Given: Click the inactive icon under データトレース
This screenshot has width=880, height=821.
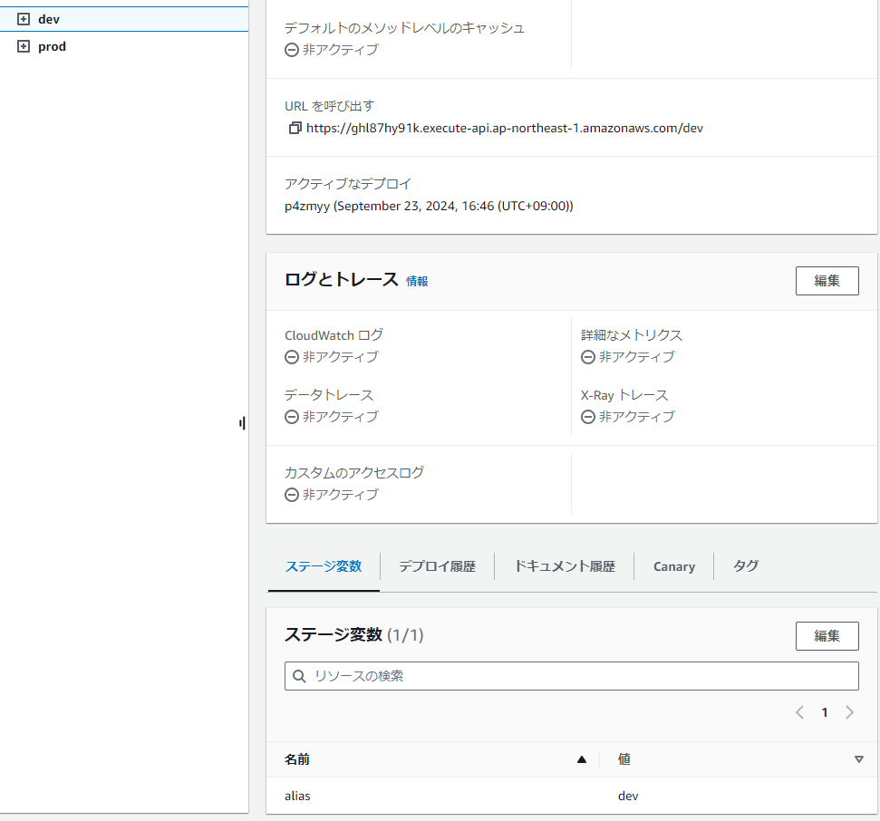Looking at the screenshot, I should 291,417.
